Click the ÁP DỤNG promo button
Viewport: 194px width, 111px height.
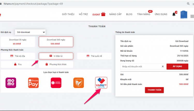pos(177,66)
